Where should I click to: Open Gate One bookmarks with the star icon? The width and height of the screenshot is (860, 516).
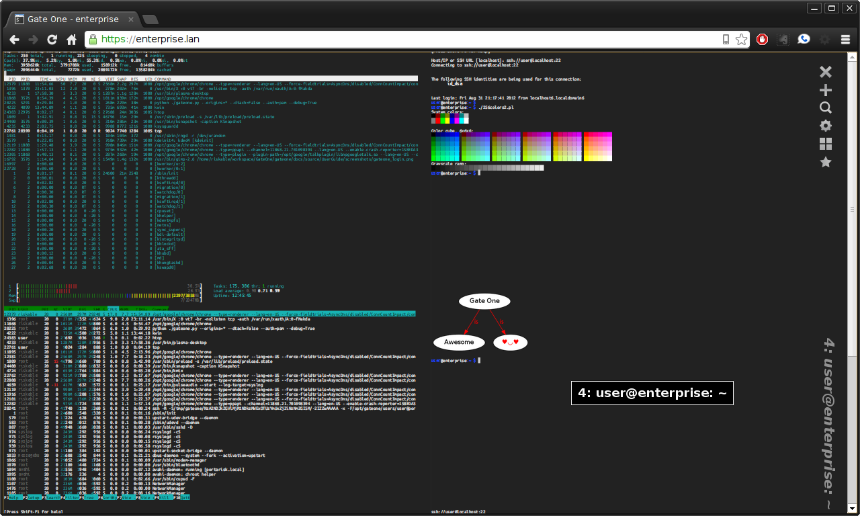[825, 161]
